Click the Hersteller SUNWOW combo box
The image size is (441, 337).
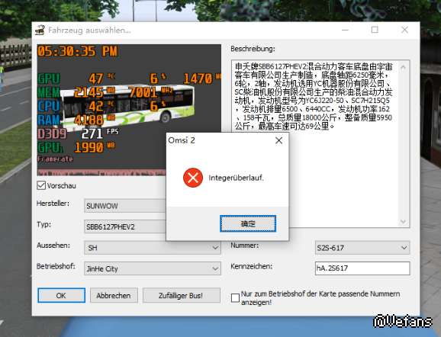(x=125, y=206)
